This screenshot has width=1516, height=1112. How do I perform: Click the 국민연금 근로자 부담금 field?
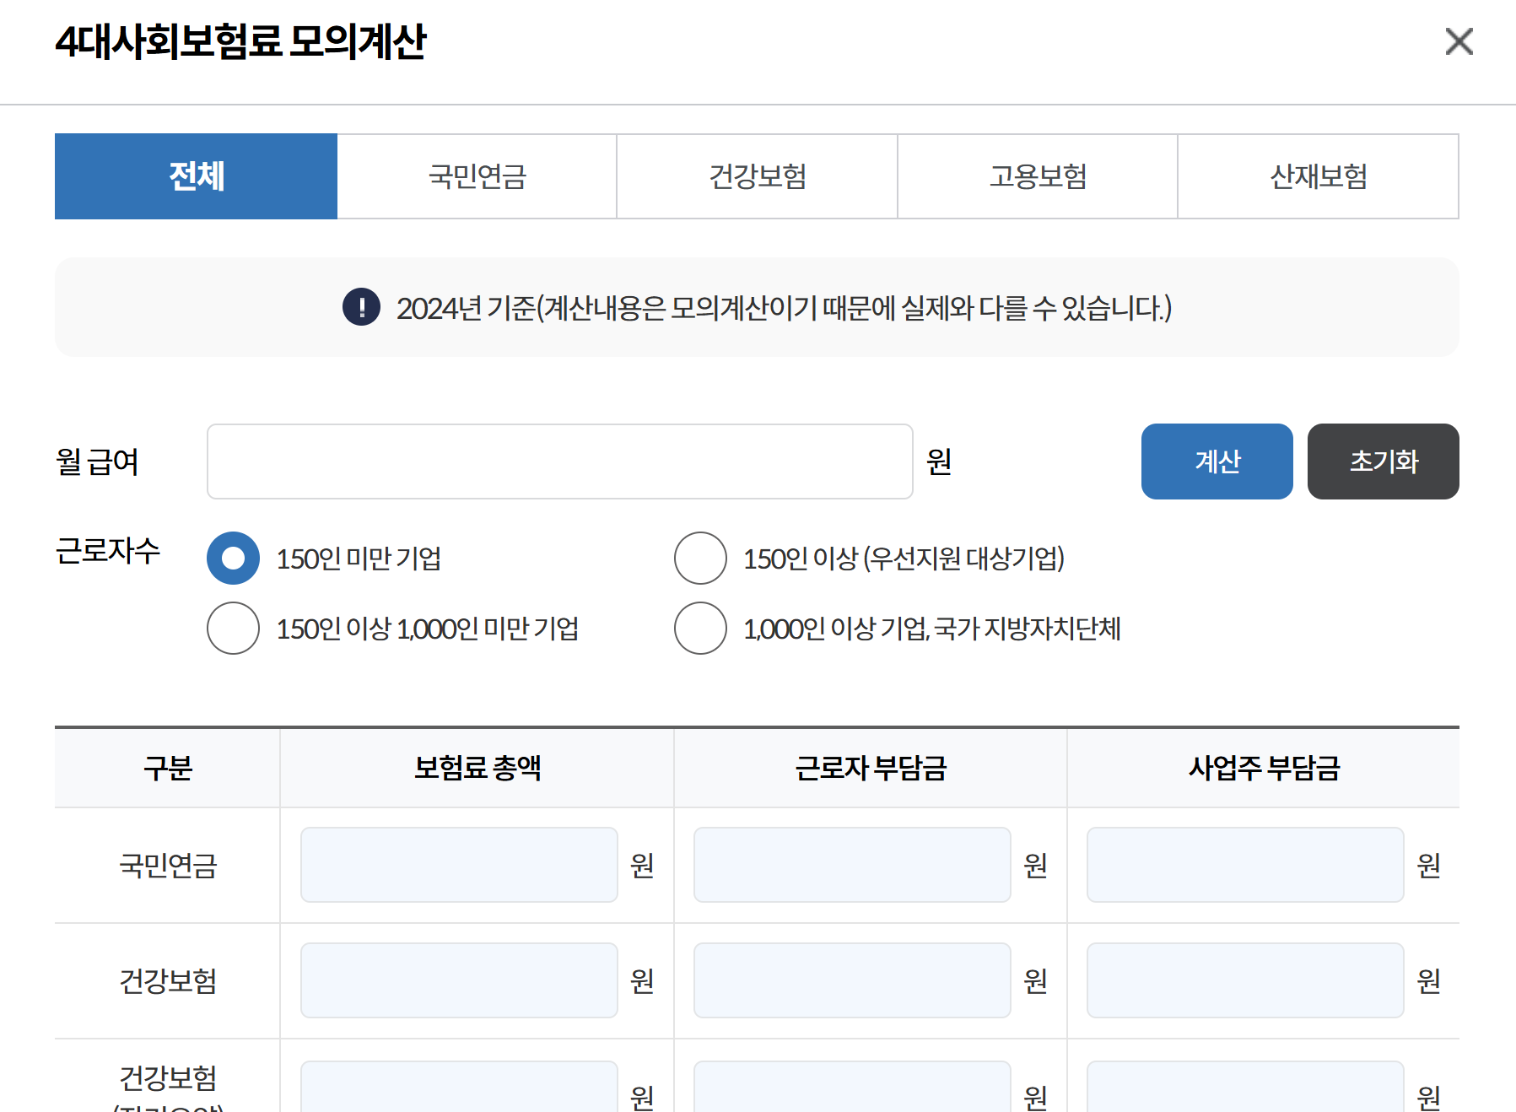[851, 865]
